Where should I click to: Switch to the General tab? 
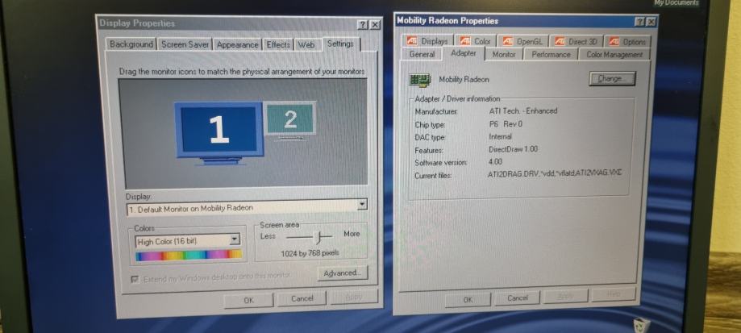(x=422, y=54)
